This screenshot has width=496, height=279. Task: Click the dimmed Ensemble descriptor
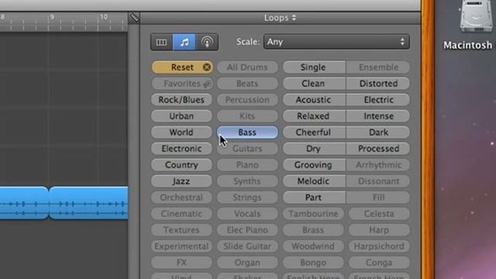(x=378, y=67)
